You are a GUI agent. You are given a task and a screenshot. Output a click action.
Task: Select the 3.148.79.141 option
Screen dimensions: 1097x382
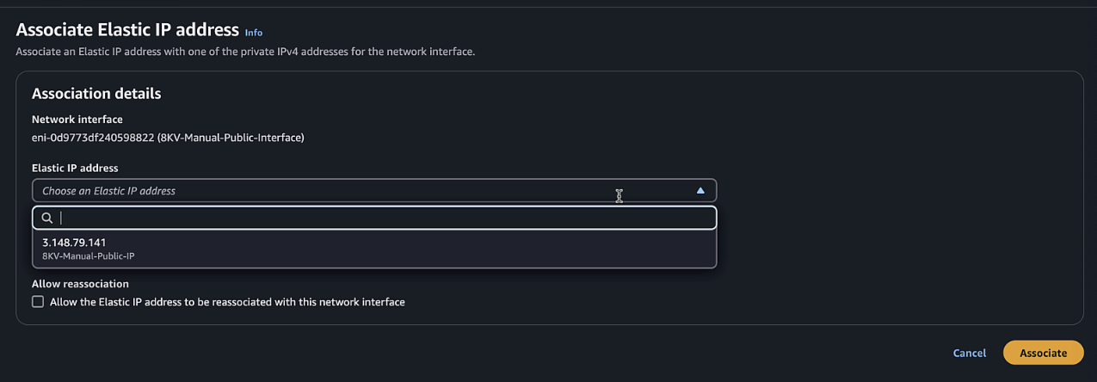(x=74, y=243)
